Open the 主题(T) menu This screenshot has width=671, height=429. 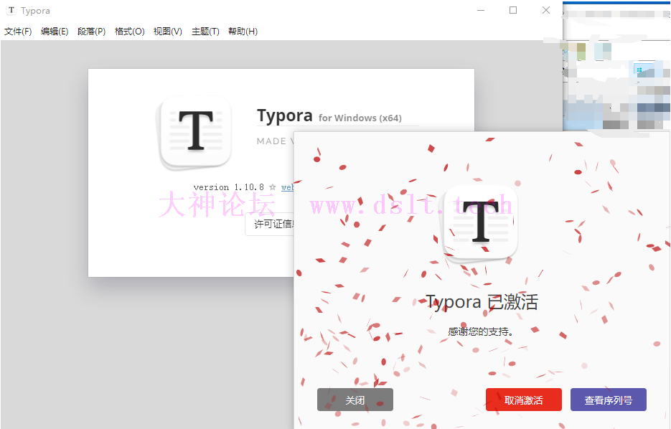(x=205, y=32)
